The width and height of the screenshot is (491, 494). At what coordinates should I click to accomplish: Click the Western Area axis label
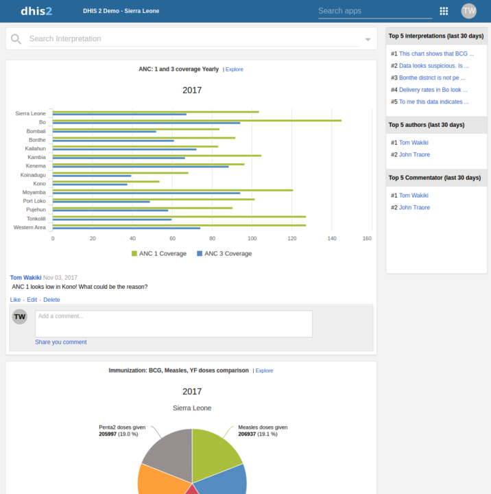[x=29, y=228]
